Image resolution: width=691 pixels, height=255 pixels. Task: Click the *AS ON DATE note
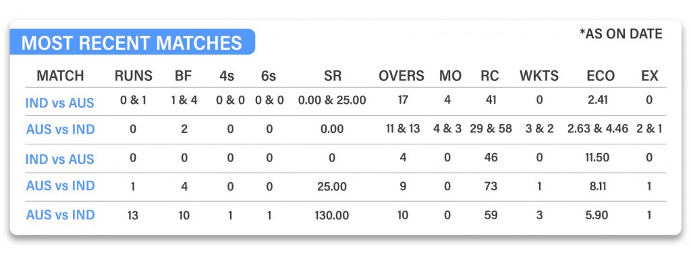coord(621,34)
